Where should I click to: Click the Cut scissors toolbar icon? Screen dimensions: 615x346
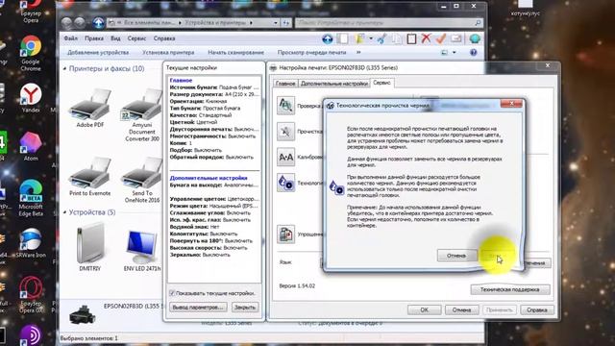pyautogui.click(x=381, y=38)
